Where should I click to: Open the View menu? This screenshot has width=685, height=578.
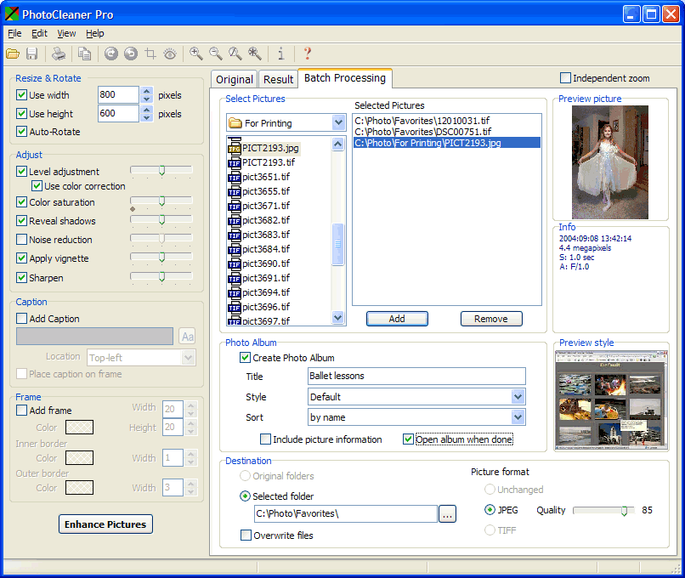(x=66, y=33)
